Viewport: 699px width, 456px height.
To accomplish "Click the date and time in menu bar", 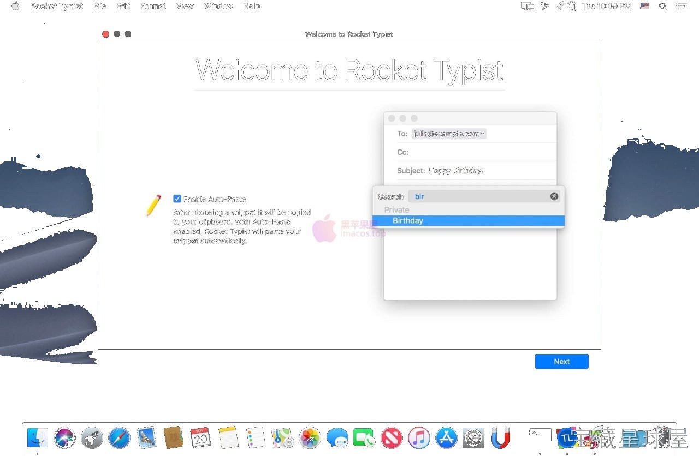I will coord(606,7).
